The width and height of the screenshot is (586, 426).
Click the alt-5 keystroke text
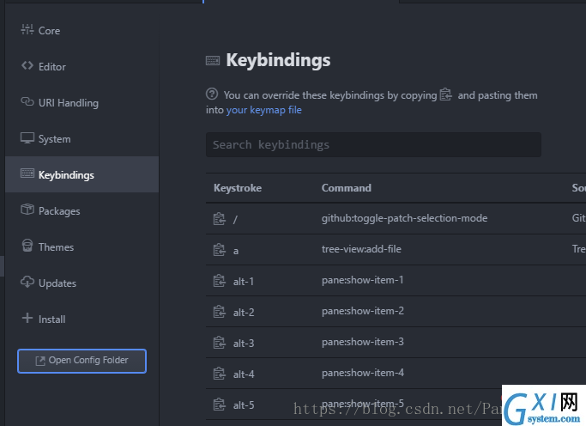[x=244, y=405]
